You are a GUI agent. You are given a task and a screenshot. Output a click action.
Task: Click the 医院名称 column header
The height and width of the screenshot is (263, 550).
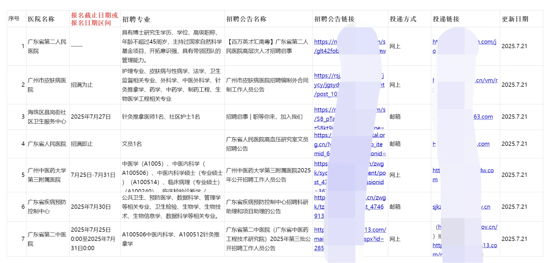pyautogui.click(x=41, y=19)
